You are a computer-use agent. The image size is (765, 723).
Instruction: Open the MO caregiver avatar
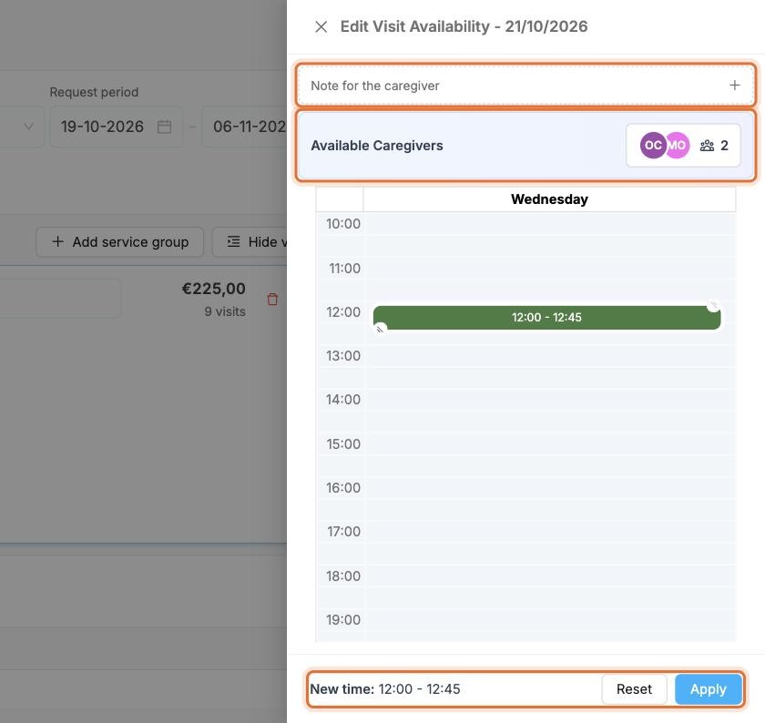pos(678,146)
